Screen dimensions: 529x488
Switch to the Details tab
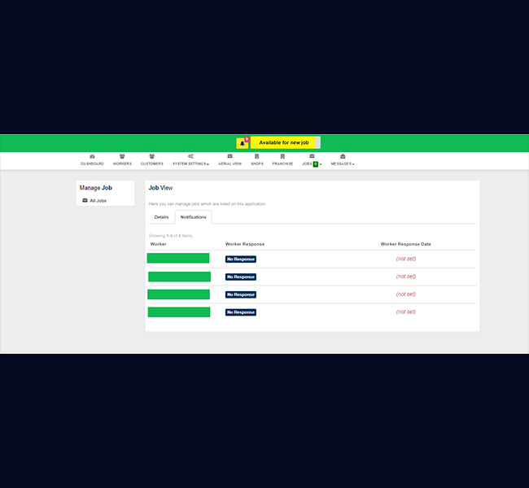[161, 217]
